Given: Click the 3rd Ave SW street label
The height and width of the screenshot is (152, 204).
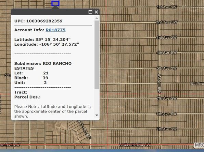Looking at the screenshot, I should pyautogui.click(x=167, y=37).
